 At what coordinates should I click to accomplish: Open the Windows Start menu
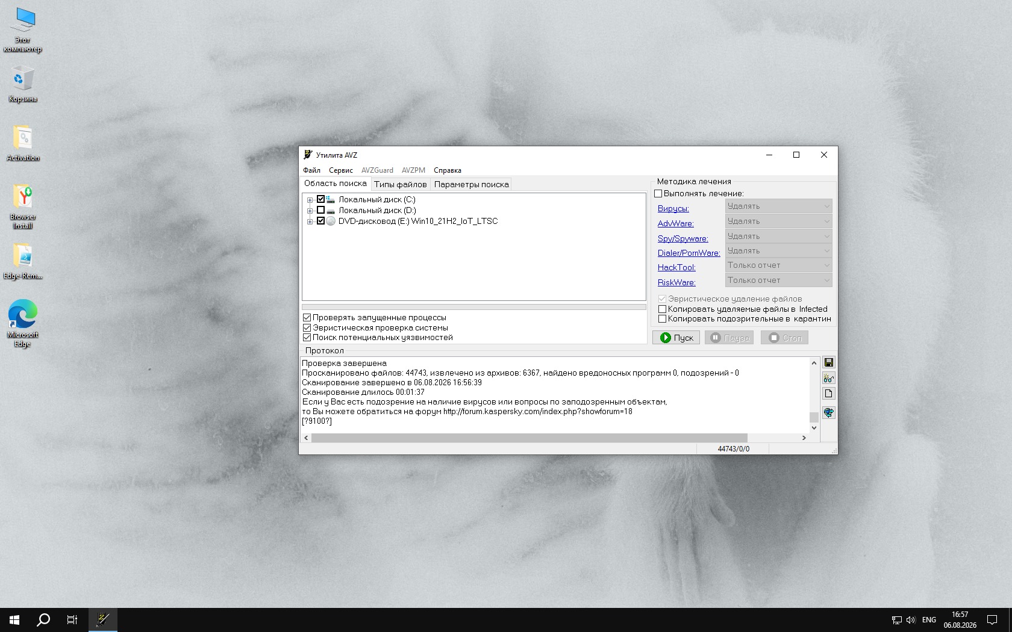(x=14, y=620)
